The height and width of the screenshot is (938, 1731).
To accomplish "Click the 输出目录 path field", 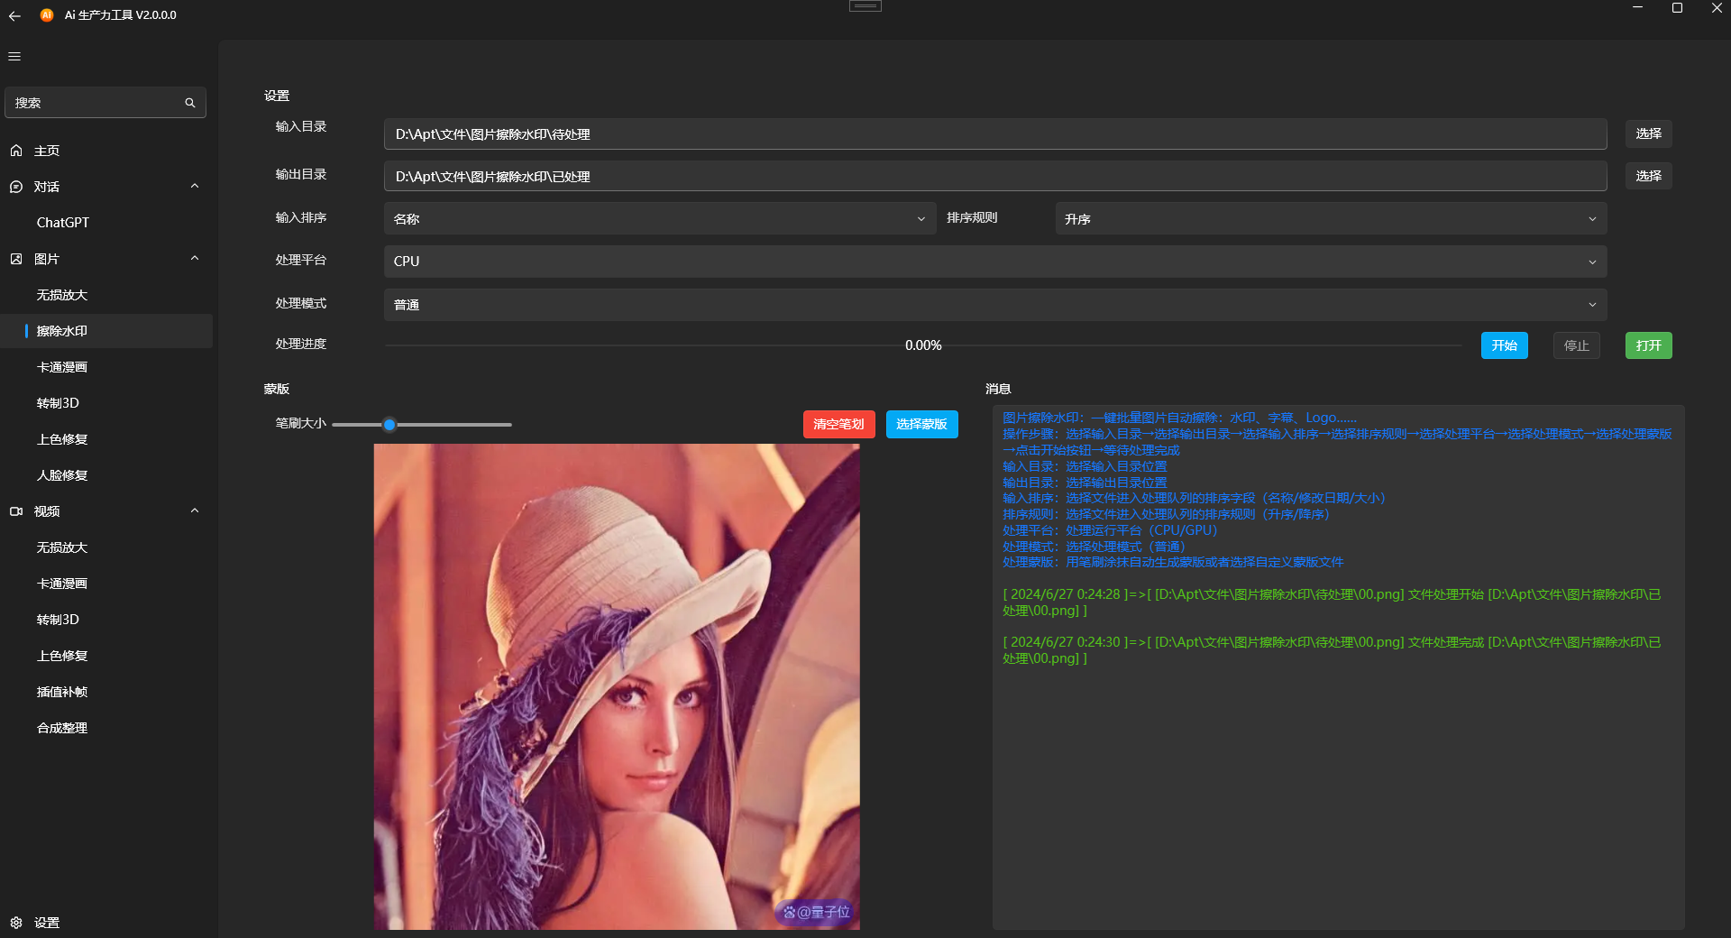I will [995, 177].
